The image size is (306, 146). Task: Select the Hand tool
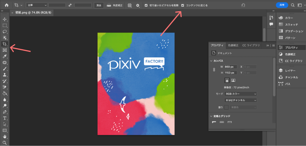pyautogui.click(x=4, y=137)
